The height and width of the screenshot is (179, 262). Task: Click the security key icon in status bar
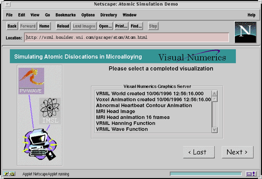pyautogui.click(x=9, y=174)
